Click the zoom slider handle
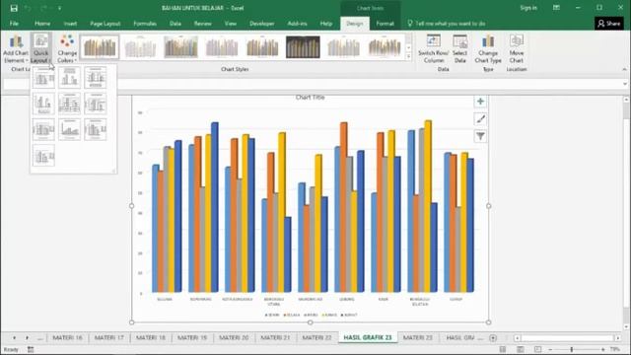631x355 pixels. (572, 350)
